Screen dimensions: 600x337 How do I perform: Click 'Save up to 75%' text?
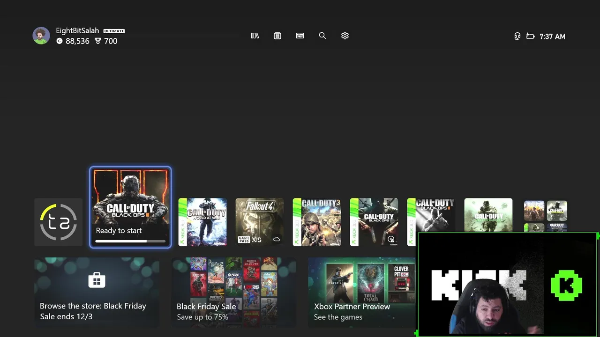(202, 317)
